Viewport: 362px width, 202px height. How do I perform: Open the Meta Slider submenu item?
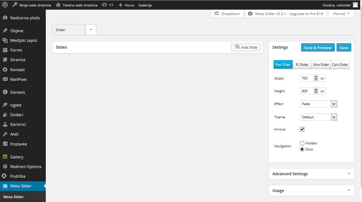pyautogui.click(x=14, y=197)
